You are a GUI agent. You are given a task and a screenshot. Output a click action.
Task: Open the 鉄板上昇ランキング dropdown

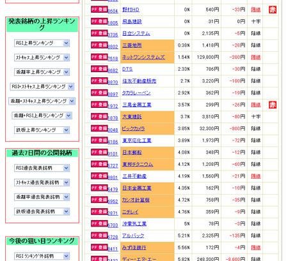(42, 130)
